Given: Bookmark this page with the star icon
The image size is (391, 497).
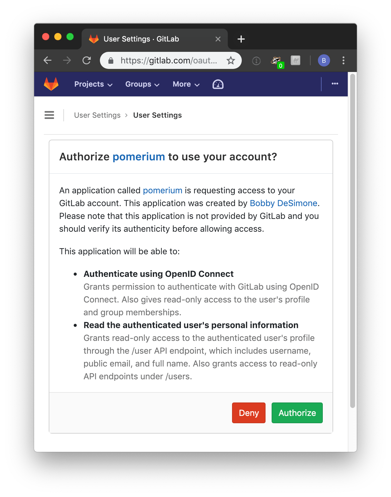Looking at the screenshot, I should 231,61.
